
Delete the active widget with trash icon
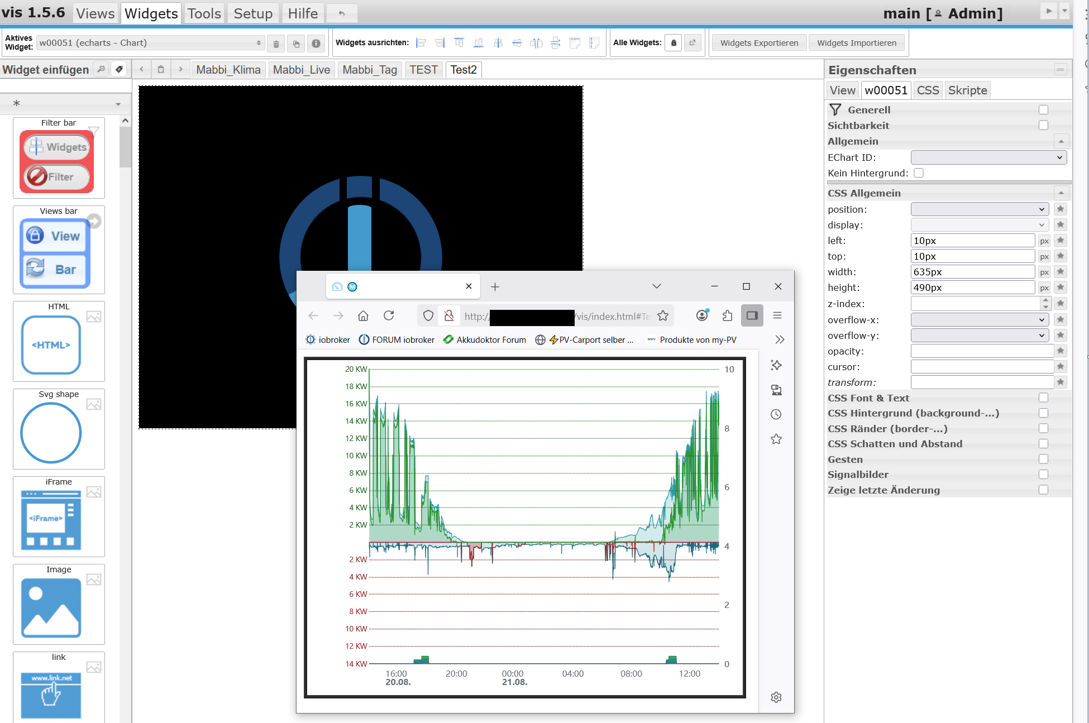(x=276, y=43)
